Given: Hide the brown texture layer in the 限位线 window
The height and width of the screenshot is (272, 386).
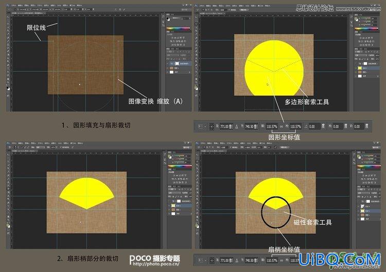Looking at the screenshot, I should point(168,68).
